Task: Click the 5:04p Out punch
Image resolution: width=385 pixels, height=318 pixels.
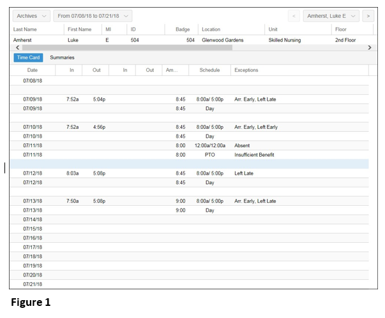Action: pyautogui.click(x=99, y=99)
